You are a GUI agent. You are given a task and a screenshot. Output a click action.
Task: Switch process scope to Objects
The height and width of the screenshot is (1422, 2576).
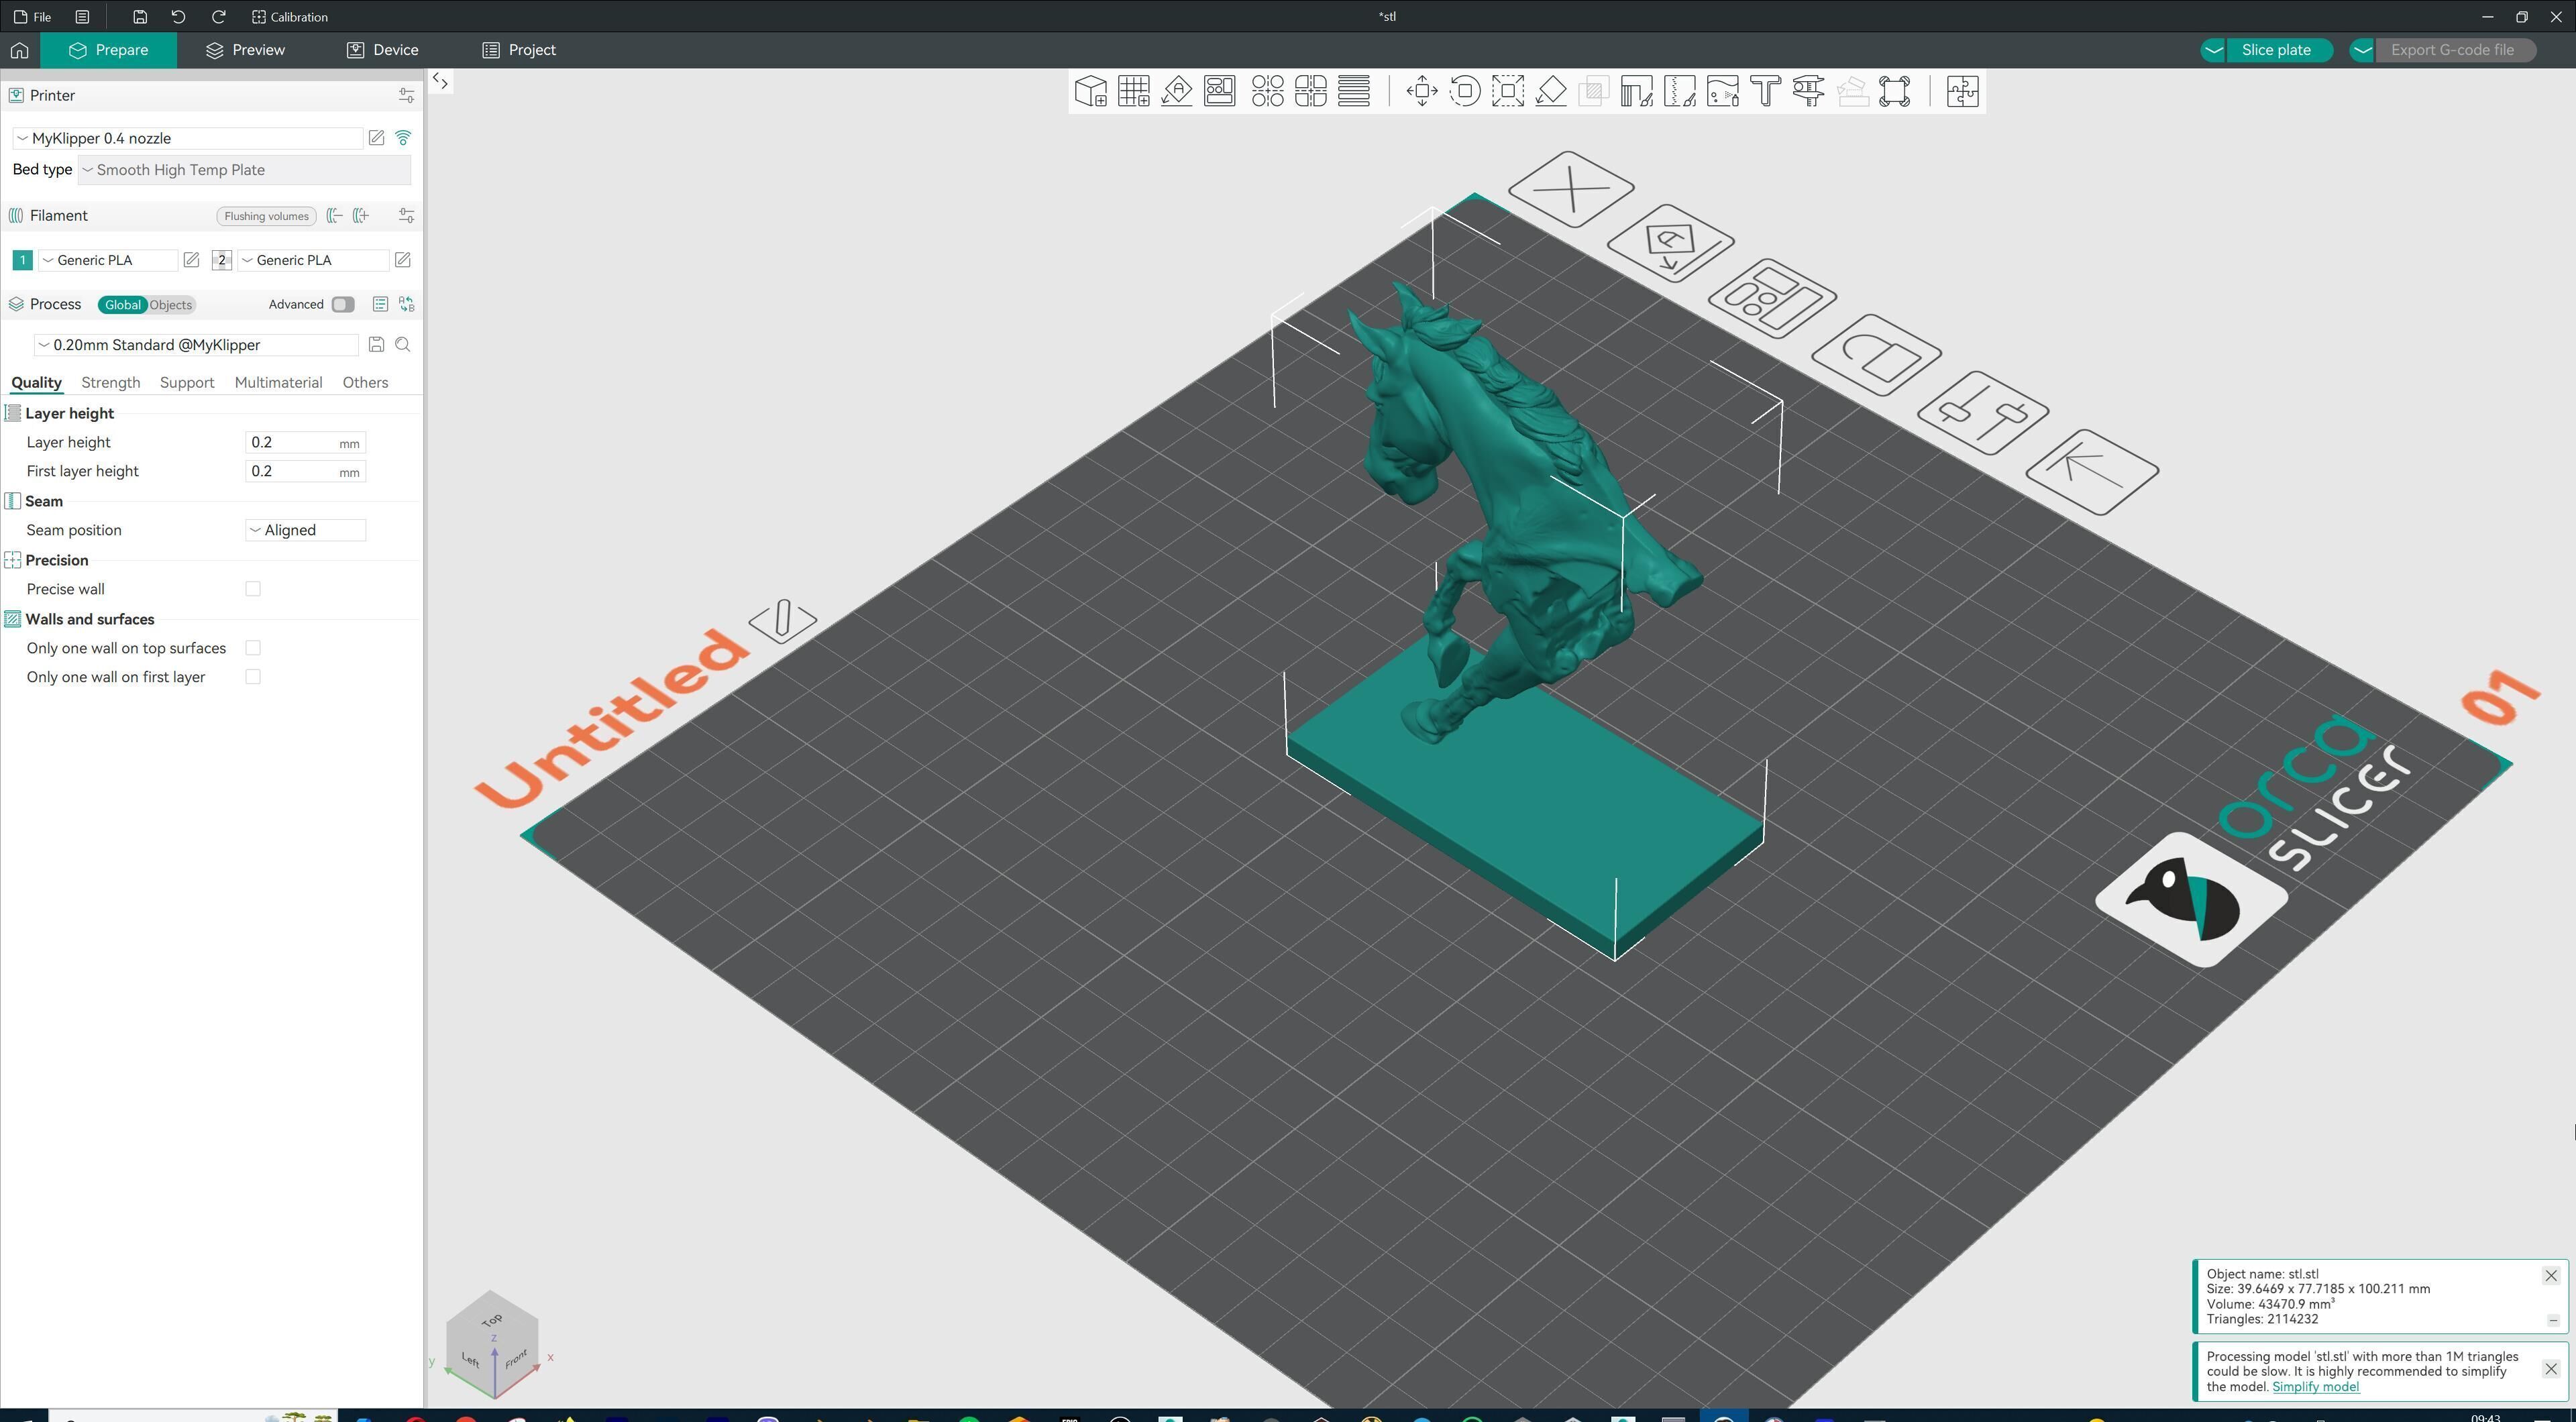[171, 305]
